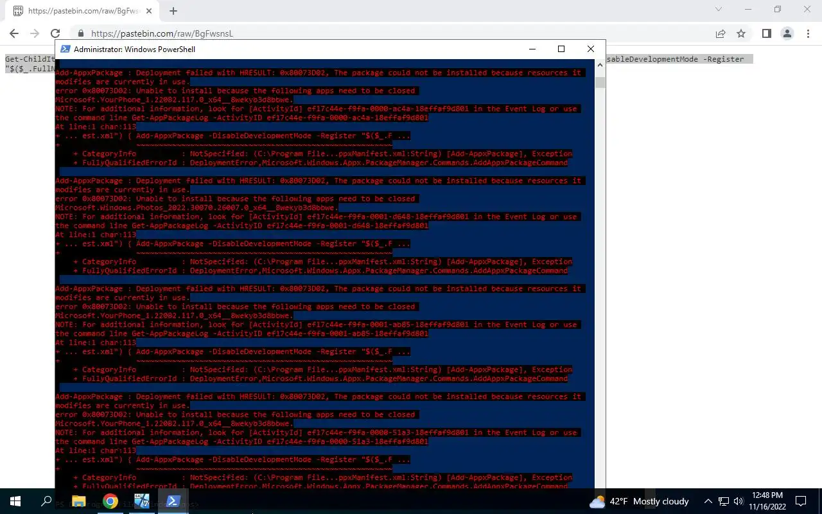
Task: Click the NOTE line with ActivityId ending ab85-18effaf9d801
Action: pyautogui.click(x=319, y=324)
